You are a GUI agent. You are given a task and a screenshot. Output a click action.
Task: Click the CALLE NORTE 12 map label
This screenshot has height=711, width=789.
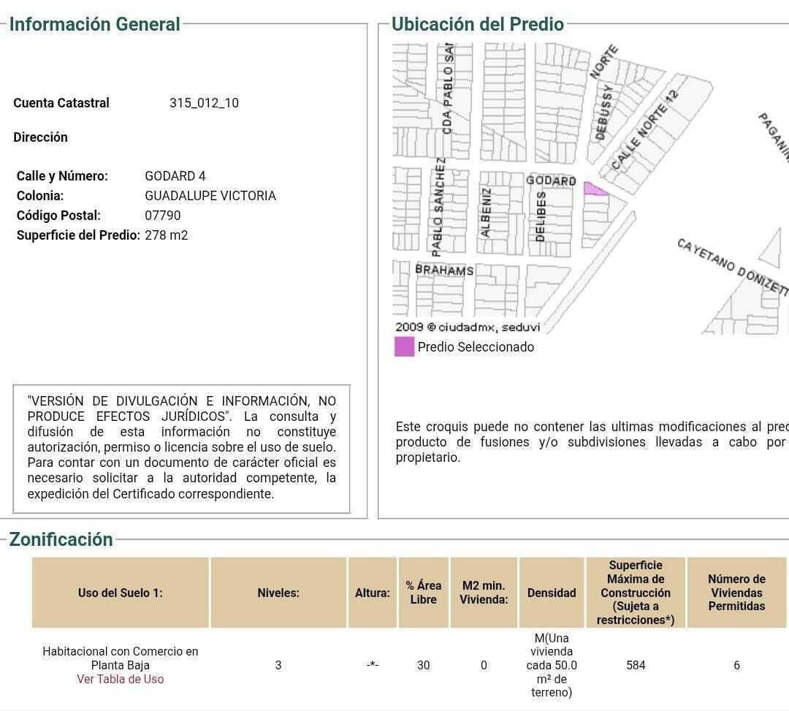tap(644, 130)
